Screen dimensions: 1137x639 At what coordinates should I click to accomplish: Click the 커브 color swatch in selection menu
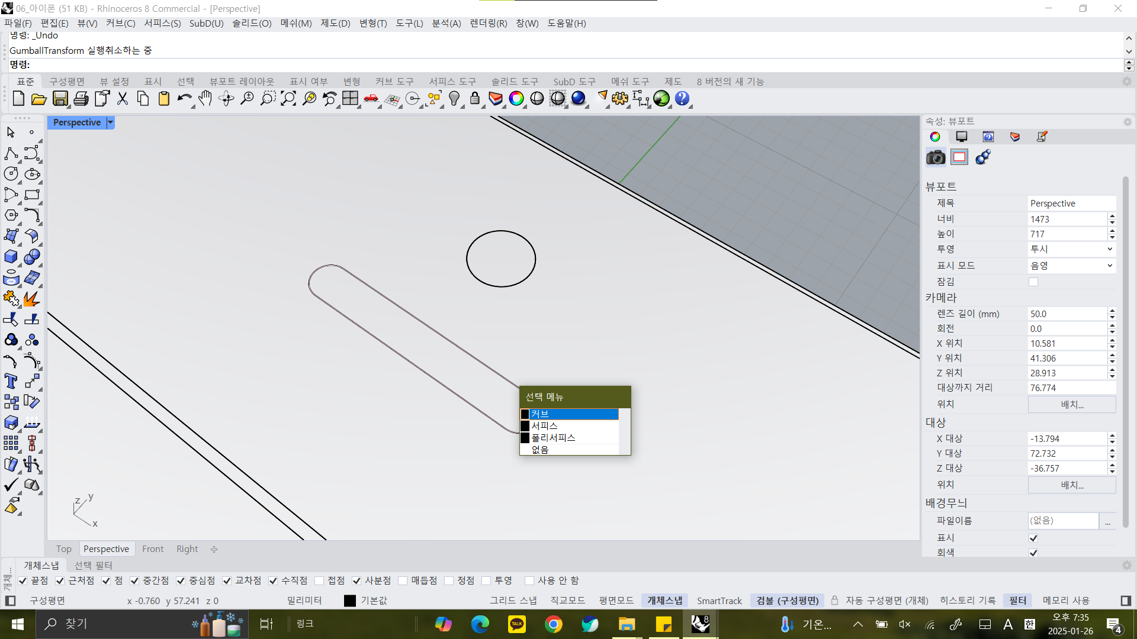click(525, 414)
